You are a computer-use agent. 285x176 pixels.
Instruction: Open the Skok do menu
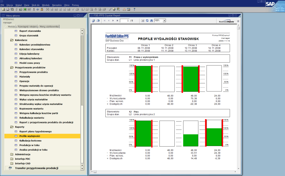[36, 5]
